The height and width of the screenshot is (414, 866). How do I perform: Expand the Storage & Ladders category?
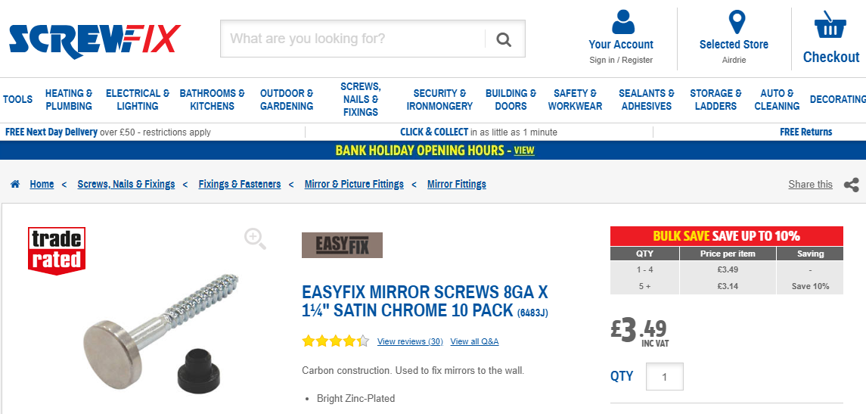pos(715,99)
